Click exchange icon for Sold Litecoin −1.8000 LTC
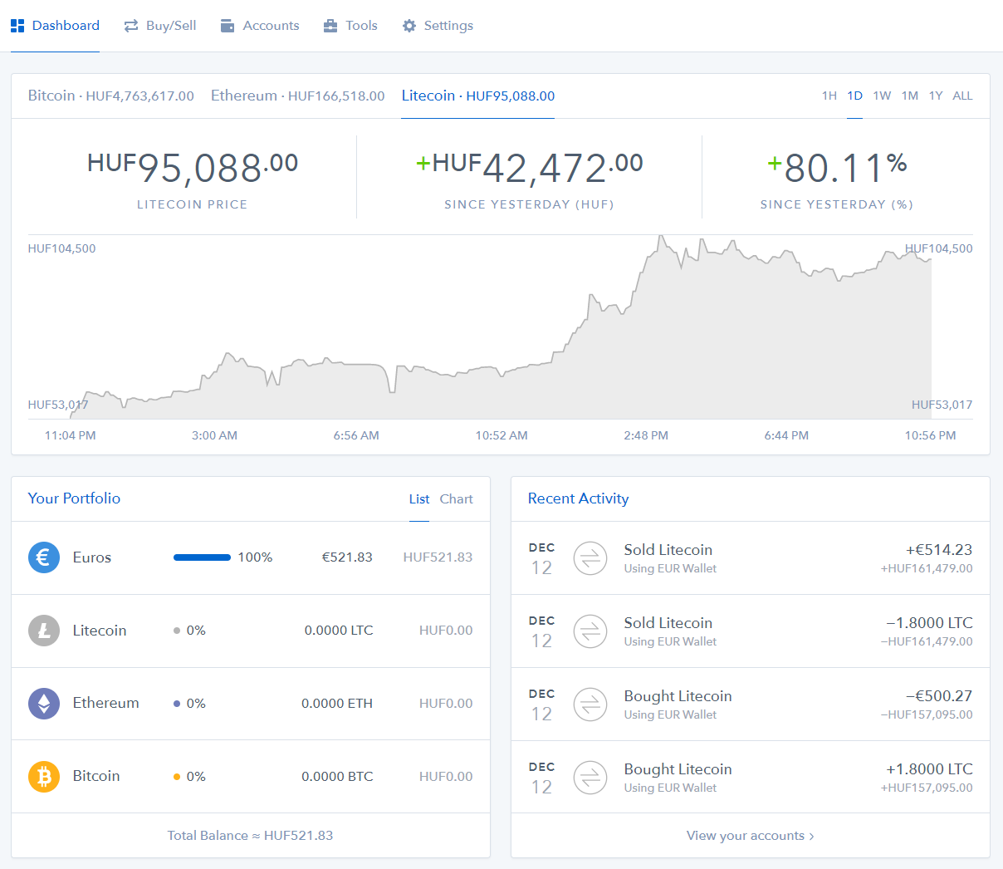 [x=590, y=631]
